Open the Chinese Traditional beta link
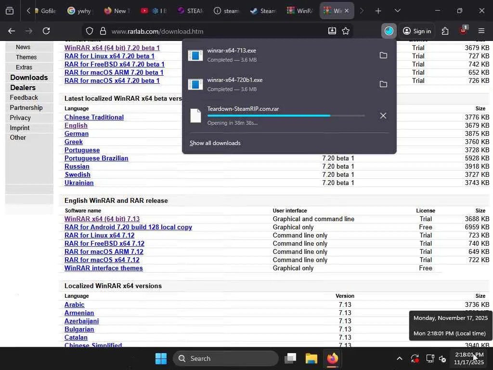This screenshot has height=370, width=493. click(x=94, y=118)
